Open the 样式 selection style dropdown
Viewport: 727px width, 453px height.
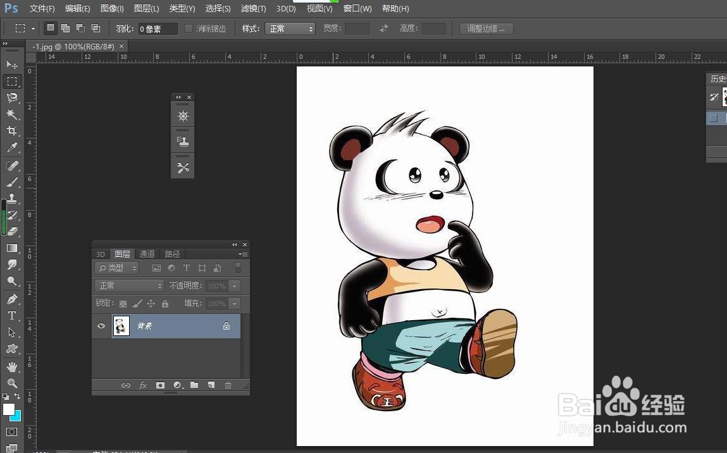click(x=290, y=28)
